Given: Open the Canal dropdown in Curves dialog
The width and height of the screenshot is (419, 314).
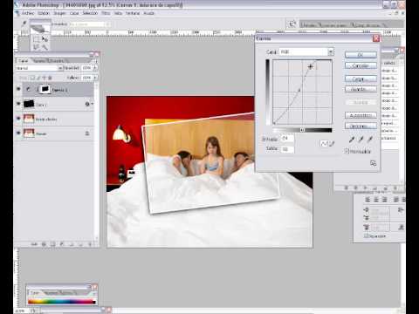Looking at the screenshot, I should (x=331, y=52).
